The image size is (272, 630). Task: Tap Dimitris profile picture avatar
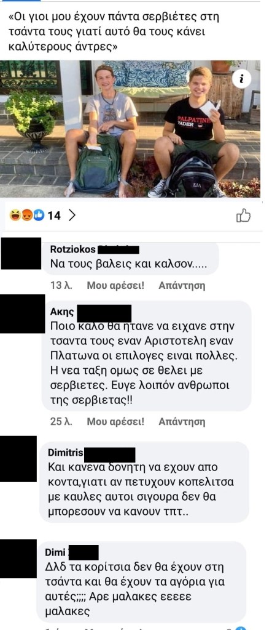tap(18, 459)
